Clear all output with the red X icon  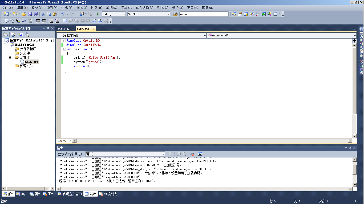click(x=192, y=154)
